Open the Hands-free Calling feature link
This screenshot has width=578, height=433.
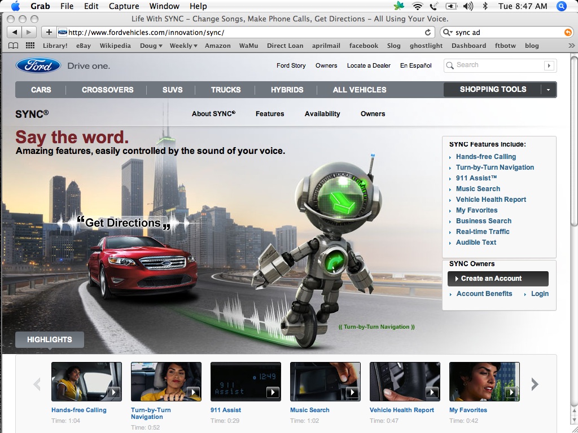pos(486,157)
